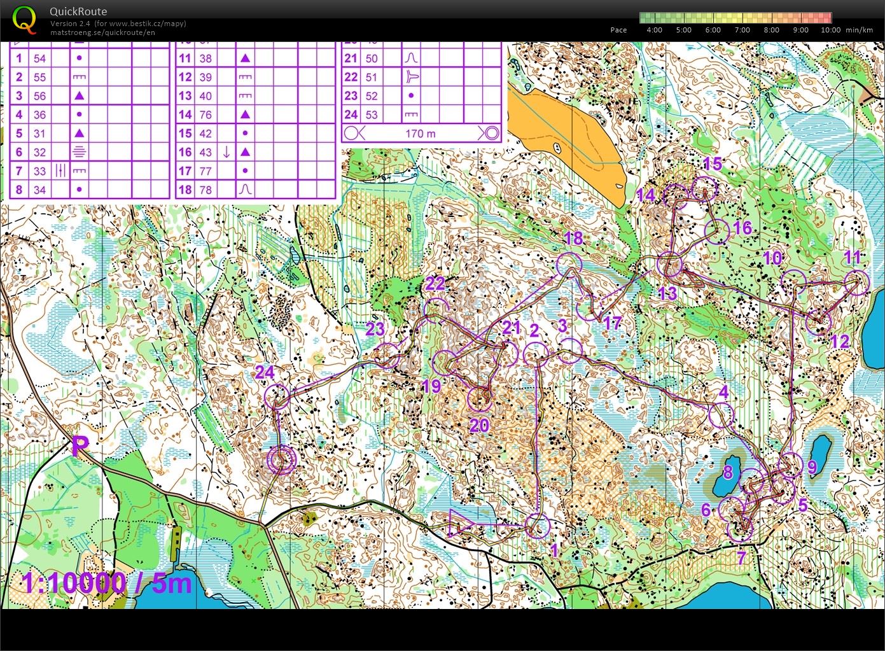Click the purple parking P symbol
The image size is (885, 651).
pos(80,447)
